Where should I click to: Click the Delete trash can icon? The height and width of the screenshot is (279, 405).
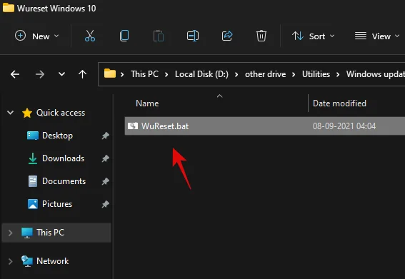[261, 36]
